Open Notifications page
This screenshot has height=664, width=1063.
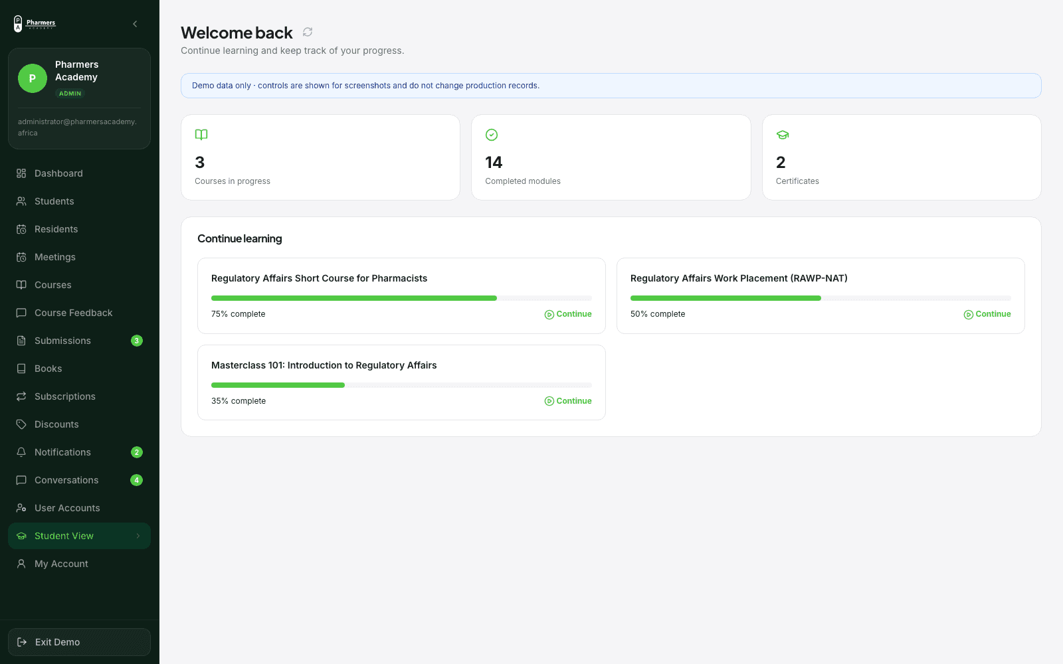[79, 452]
